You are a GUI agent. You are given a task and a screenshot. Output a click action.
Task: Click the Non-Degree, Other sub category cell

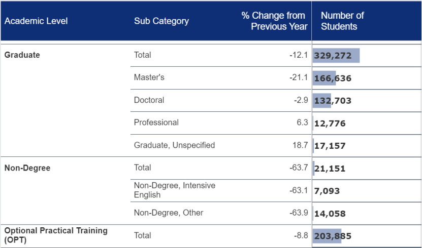coord(161,213)
